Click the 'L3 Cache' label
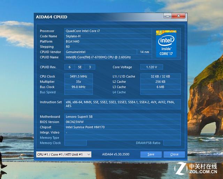 click(x=119, y=87)
